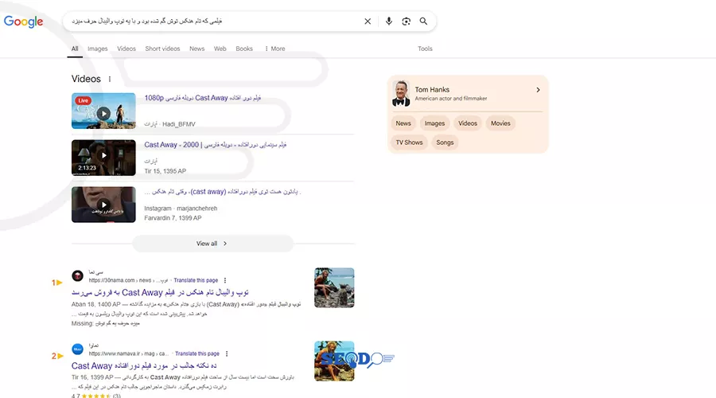The image size is (716, 398).
Task: Click the 30nama site favicon
Action: point(78,276)
